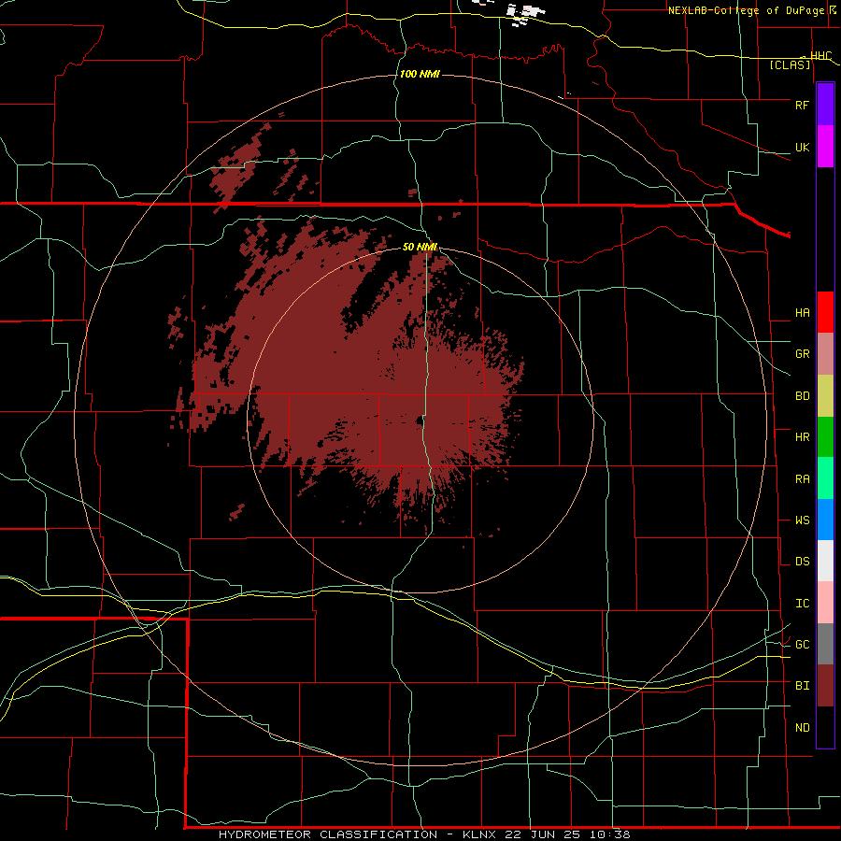Click the white echo cluster at top
The height and width of the screenshot is (841, 841).
click(x=523, y=13)
